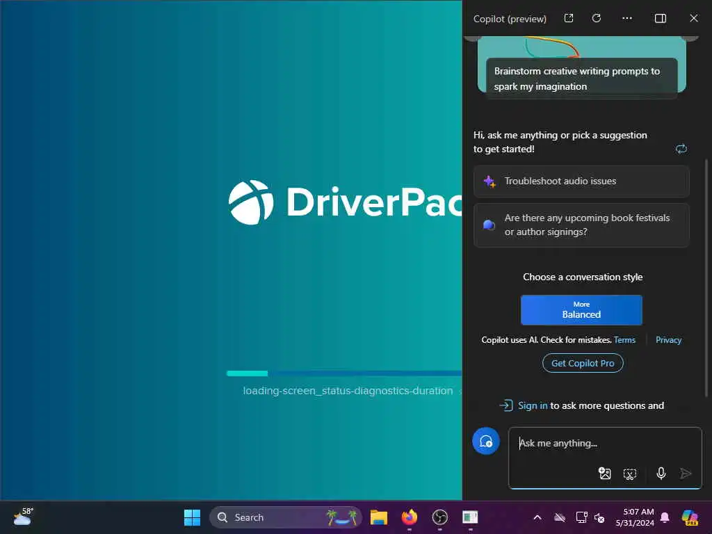Close the Copilot panel
Image resolution: width=712 pixels, height=534 pixels.
click(693, 18)
